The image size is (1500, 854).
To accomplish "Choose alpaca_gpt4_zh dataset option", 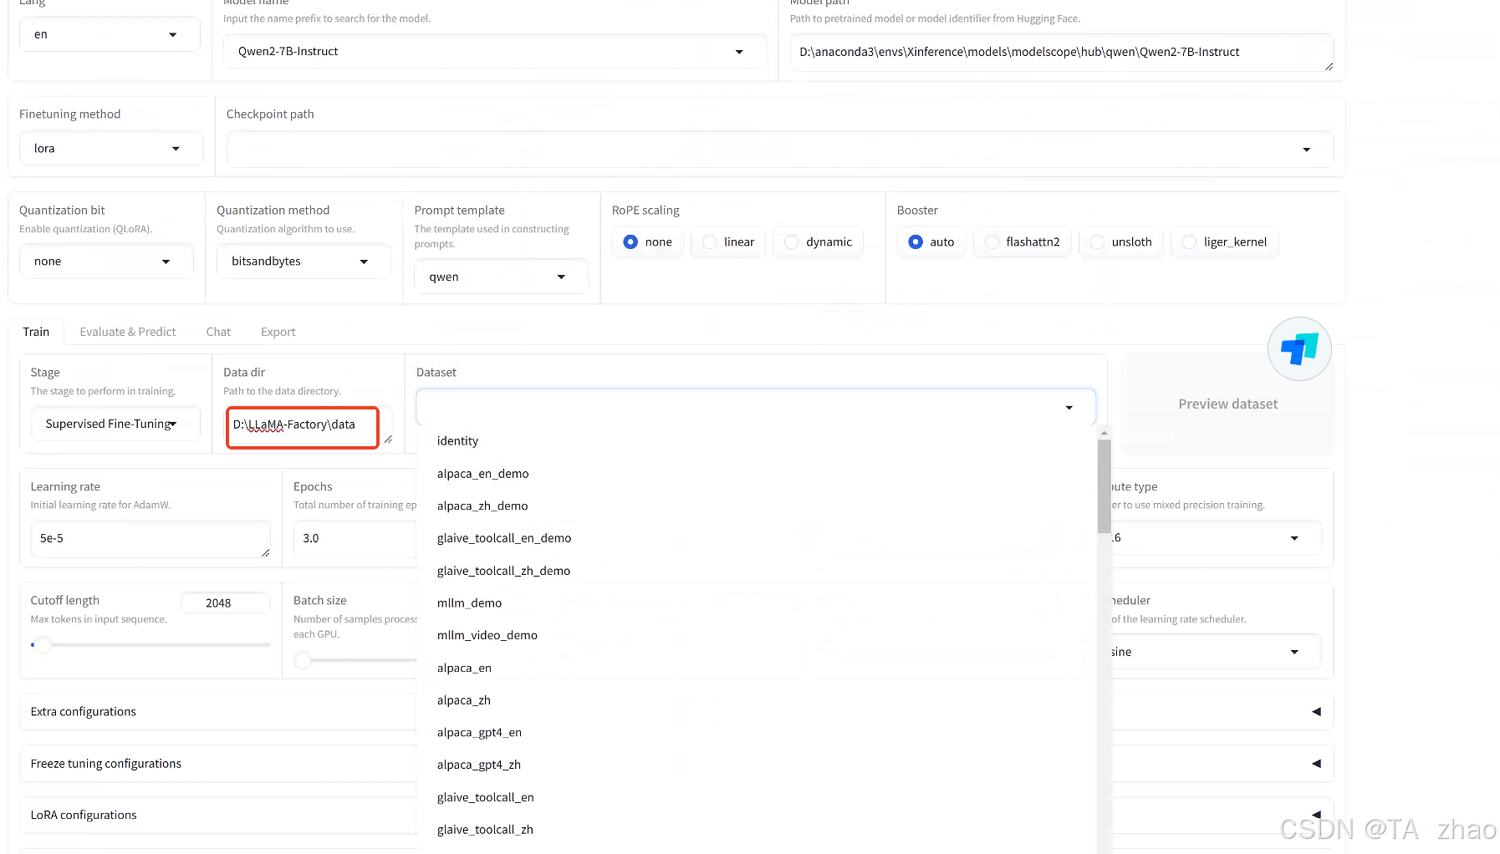I will coord(758,765).
